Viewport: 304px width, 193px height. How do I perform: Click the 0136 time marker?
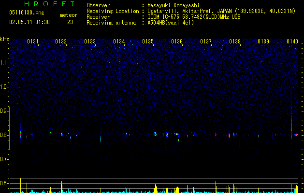tap(177, 41)
